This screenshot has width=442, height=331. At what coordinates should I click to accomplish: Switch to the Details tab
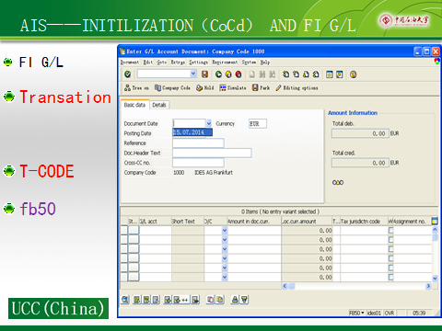point(159,105)
